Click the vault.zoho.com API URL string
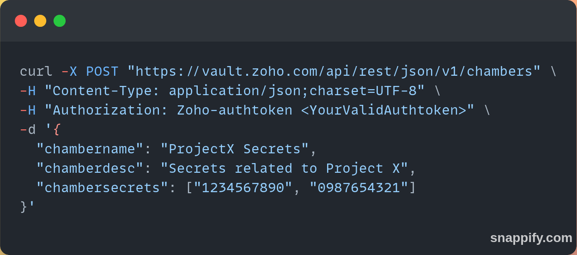 click(334, 72)
